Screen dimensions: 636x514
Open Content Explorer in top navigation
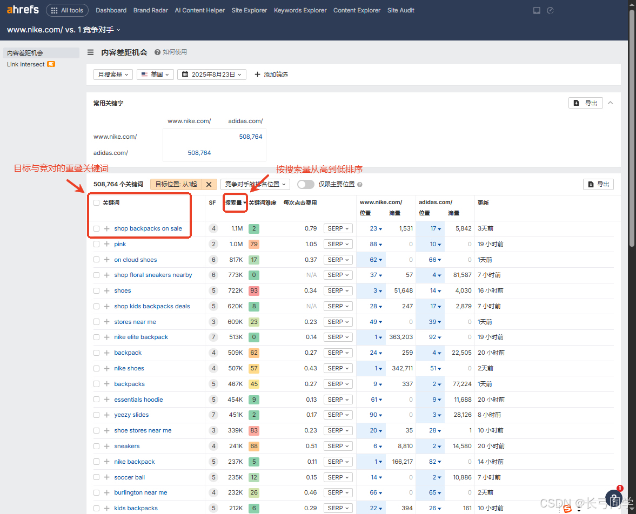click(357, 10)
